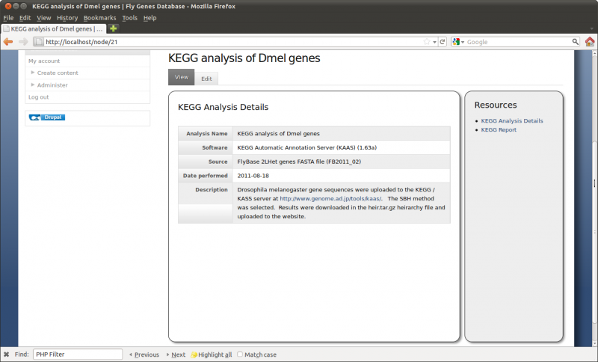
Task: Click the Log out link
Action: (39, 97)
